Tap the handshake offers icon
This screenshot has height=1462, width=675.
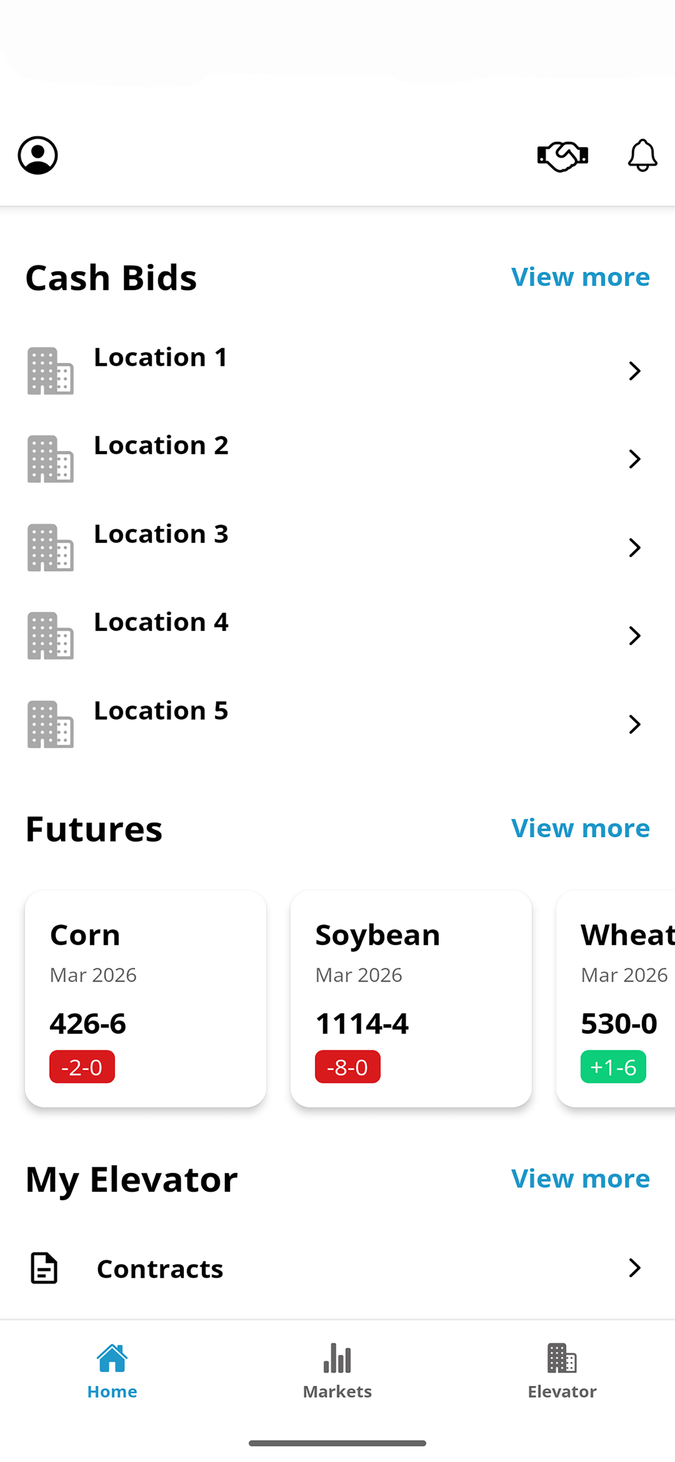[x=562, y=156]
